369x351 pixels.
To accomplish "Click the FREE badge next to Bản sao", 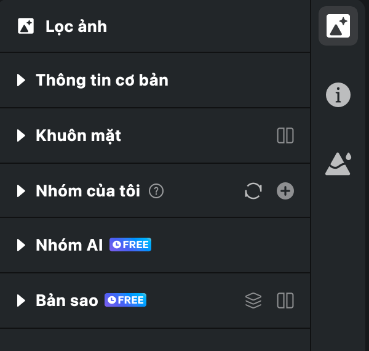I will pyautogui.click(x=125, y=301).
